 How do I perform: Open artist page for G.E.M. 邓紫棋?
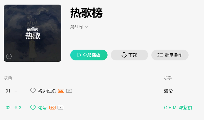pyautogui.click(x=178, y=108)
